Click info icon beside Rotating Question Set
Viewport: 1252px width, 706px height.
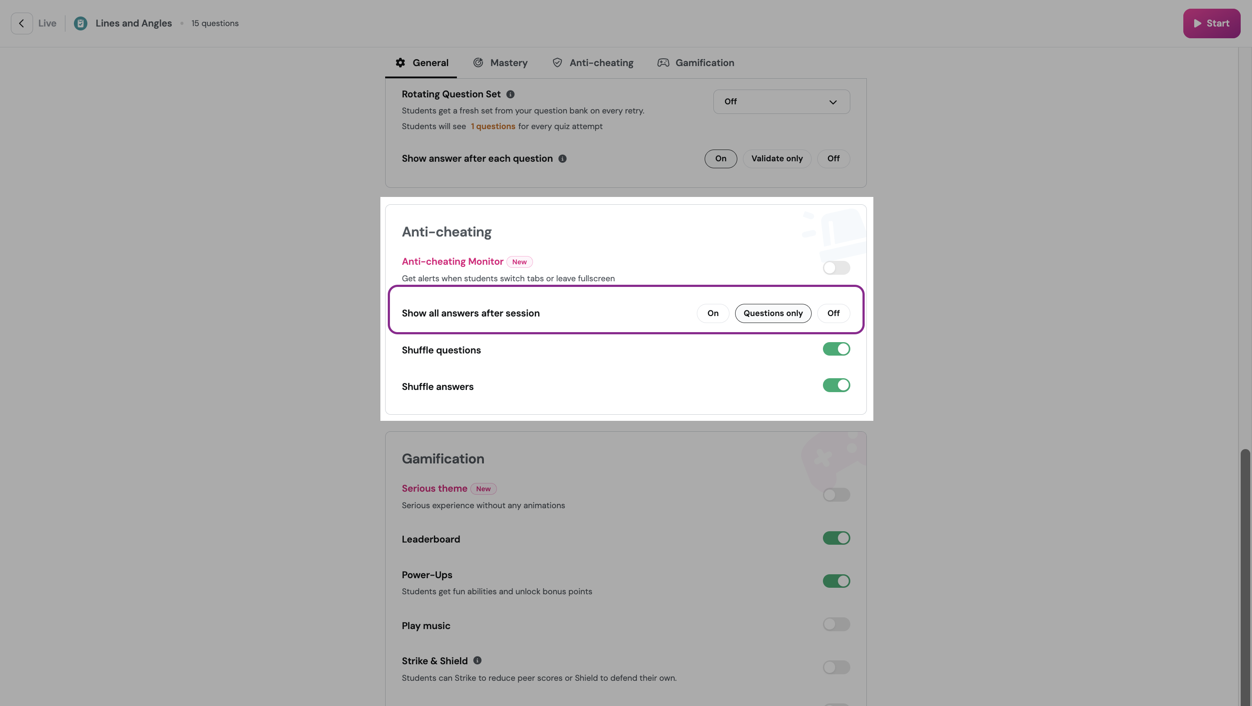pyautogui.click(x=510, y=94)
